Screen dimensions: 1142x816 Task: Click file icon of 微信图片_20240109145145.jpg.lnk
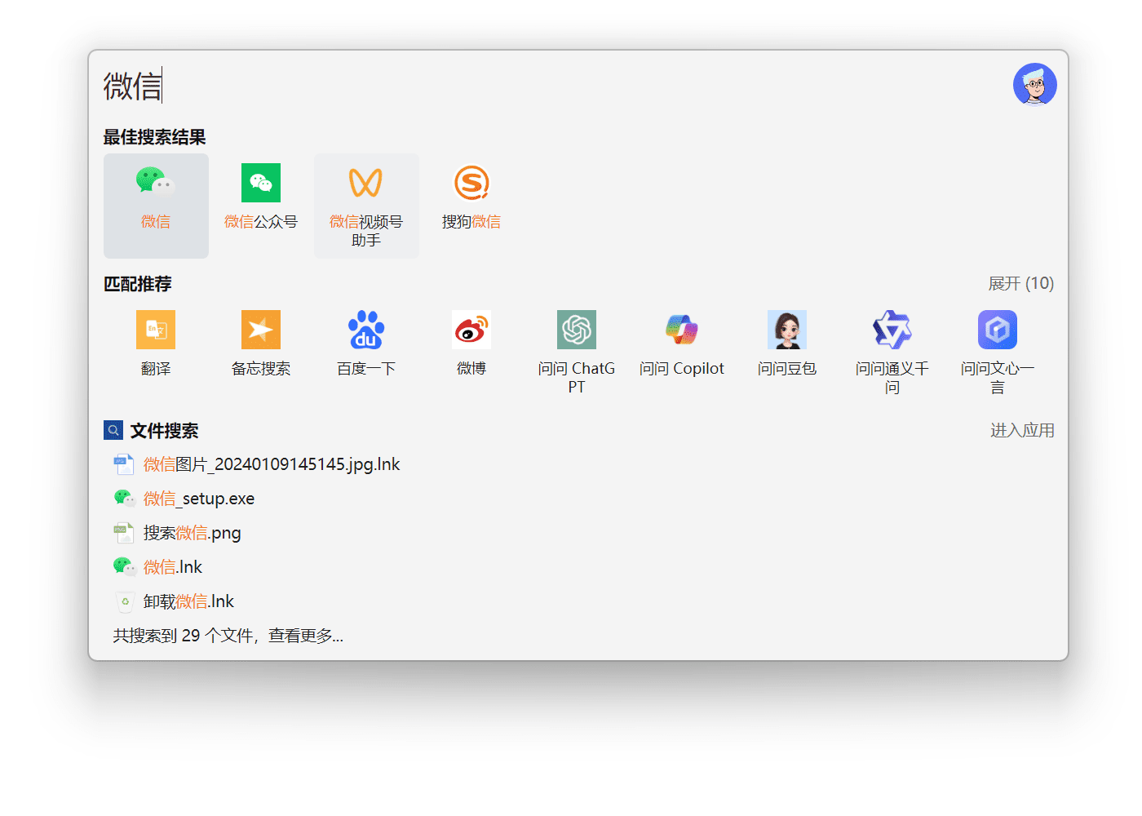point(123,464)
